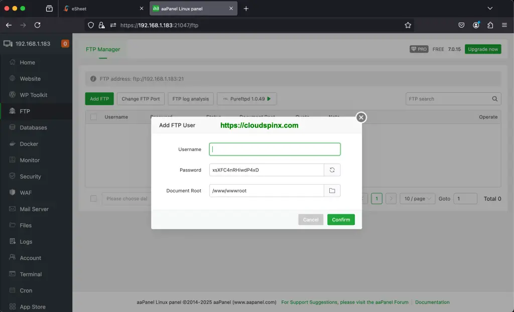
Task: Check the bulk-action checkbox near the bottom
Action: point(93,199)
